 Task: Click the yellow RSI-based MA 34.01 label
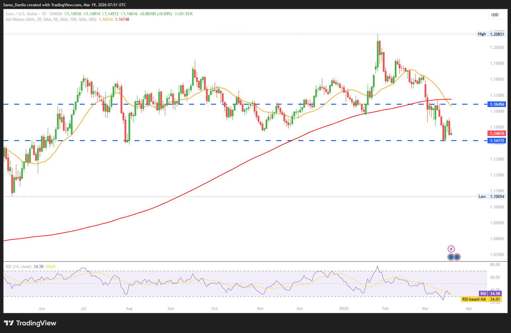[482, 299]
